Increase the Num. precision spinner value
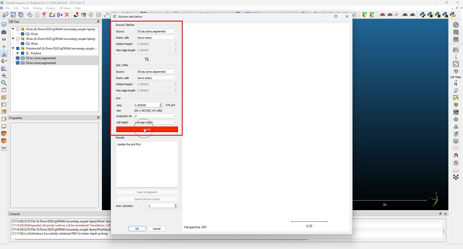The width and height of the screenshot is (463, 249). (176, 205)
